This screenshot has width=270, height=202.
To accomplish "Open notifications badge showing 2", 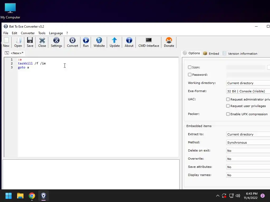I will (x=263, y=196).
